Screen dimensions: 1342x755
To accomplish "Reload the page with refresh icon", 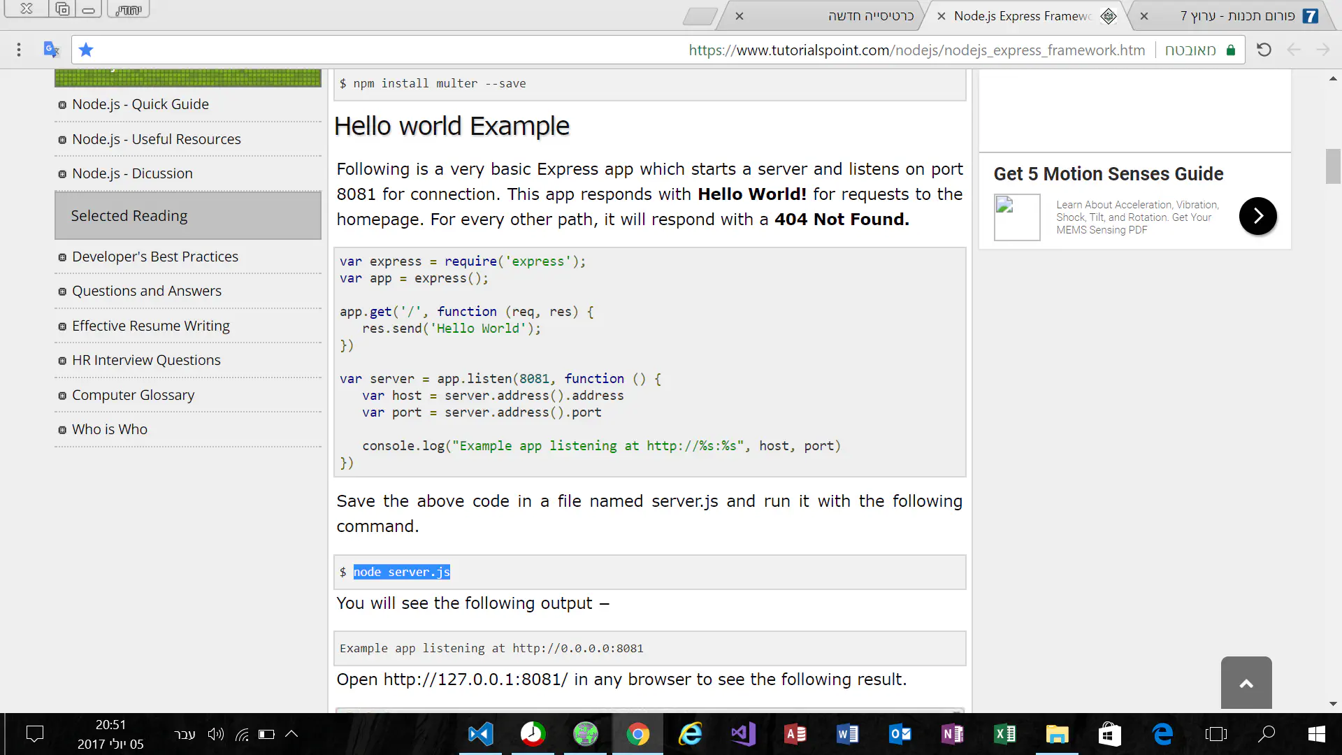I will tap(1264, 50).
